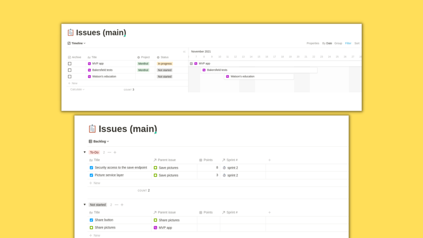The height and width of the screenshot is (238, 423).
Task: Click the purple icon next to Watson's education row
Action: 89,77
